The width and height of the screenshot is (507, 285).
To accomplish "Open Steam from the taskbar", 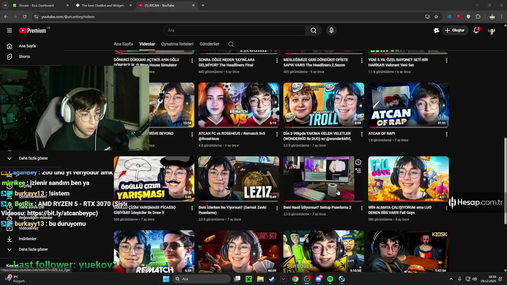I will click(272, 279).
